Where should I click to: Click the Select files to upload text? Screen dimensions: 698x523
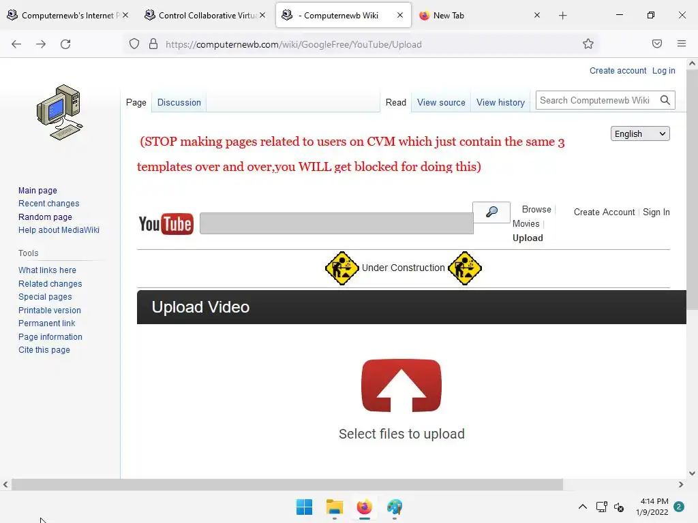point(401,434)
